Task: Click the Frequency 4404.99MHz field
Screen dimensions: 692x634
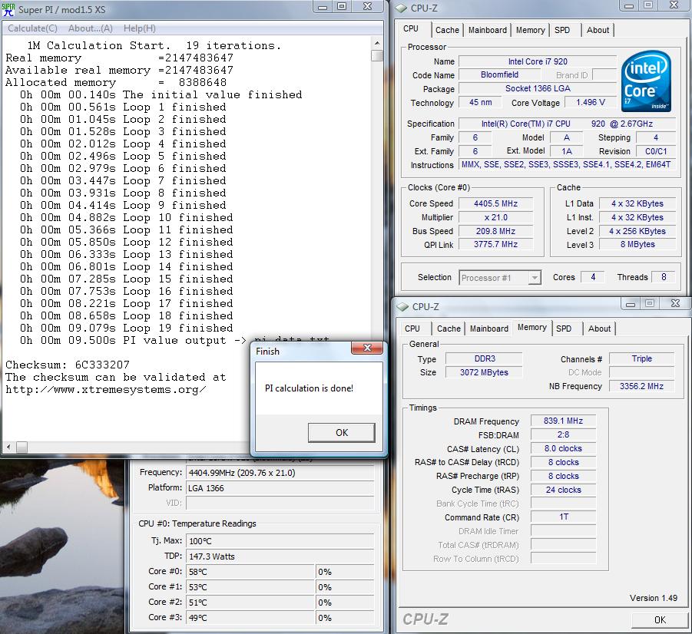Action: (280, 473)
